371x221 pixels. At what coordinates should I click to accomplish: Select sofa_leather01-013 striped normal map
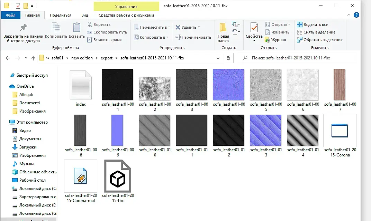(x=266, y=135)
